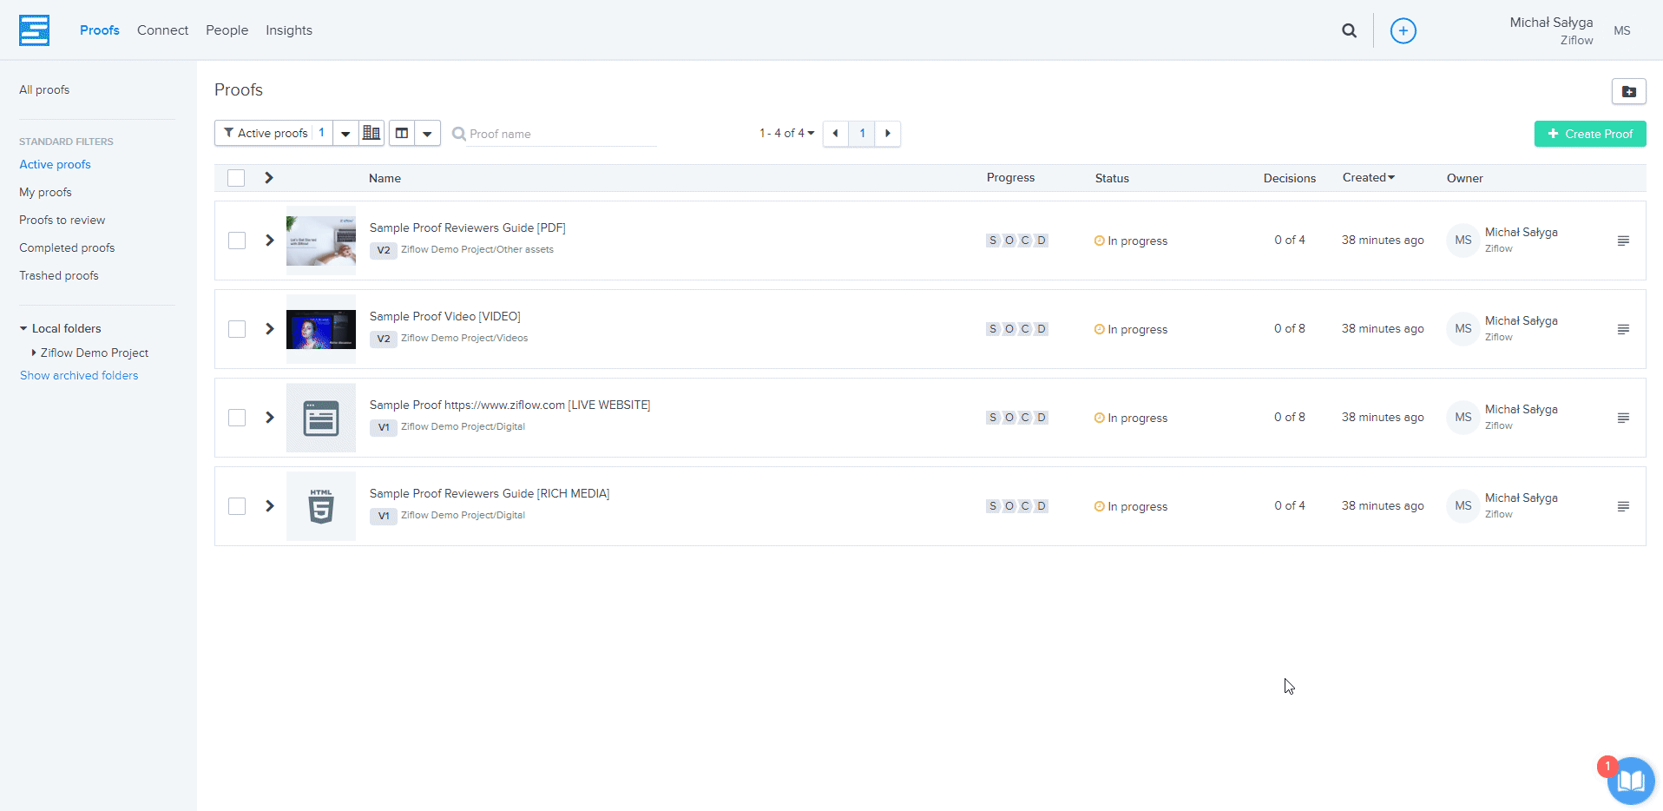Click the circular plus add icon

[1403, 30]
